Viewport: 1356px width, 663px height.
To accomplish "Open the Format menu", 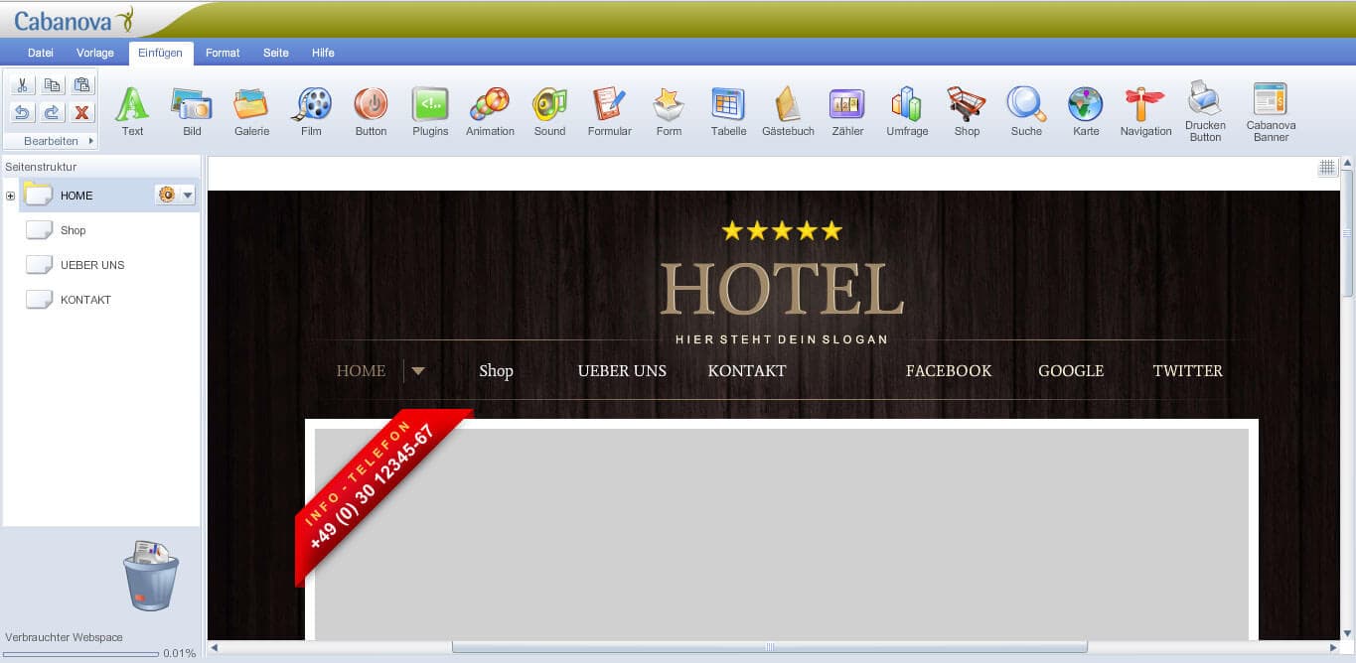I will (223, 53).
